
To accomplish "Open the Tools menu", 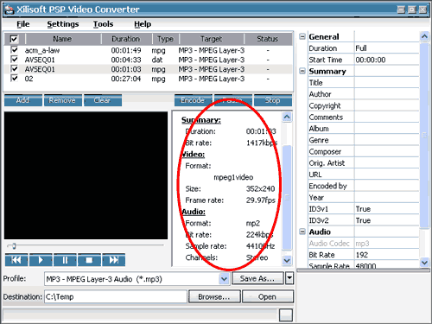I will pos(103,24).
